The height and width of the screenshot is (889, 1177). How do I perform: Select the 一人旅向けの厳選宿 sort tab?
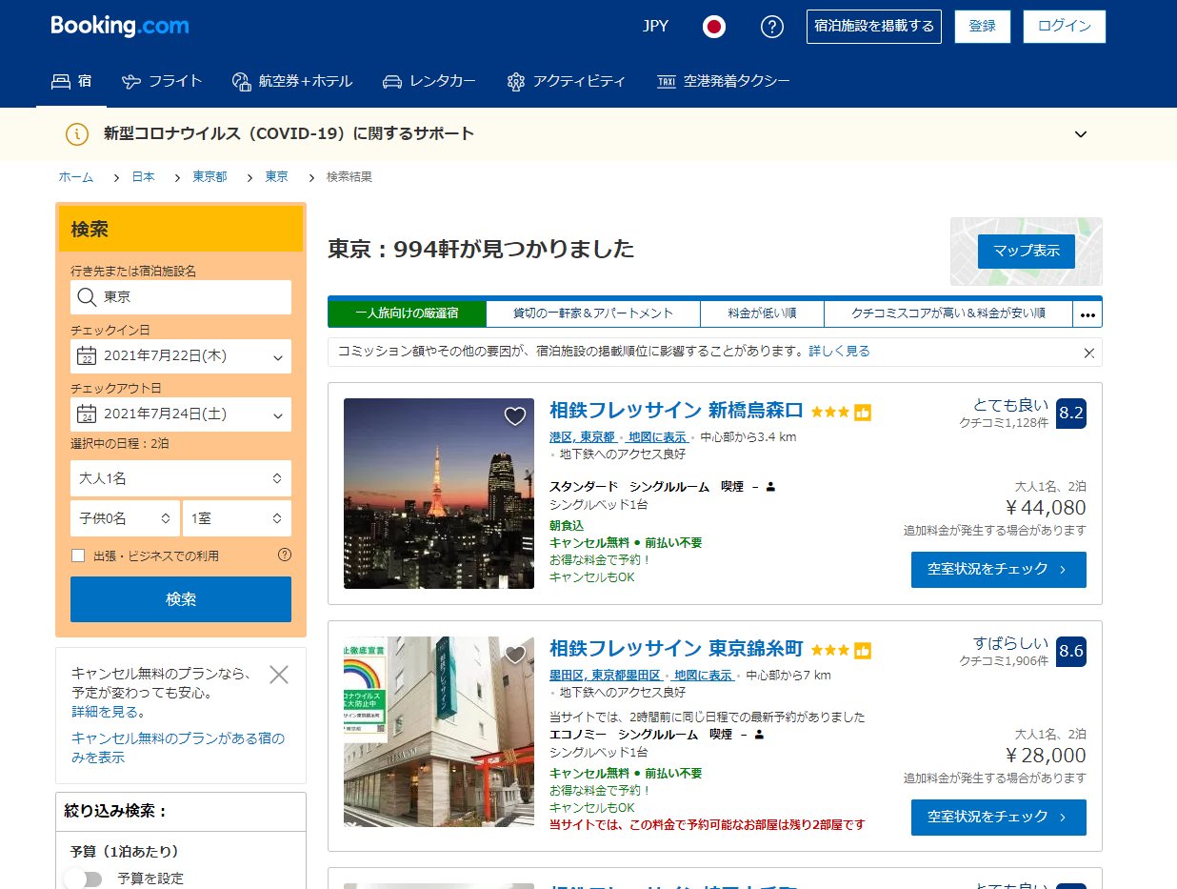click(407, 313)
